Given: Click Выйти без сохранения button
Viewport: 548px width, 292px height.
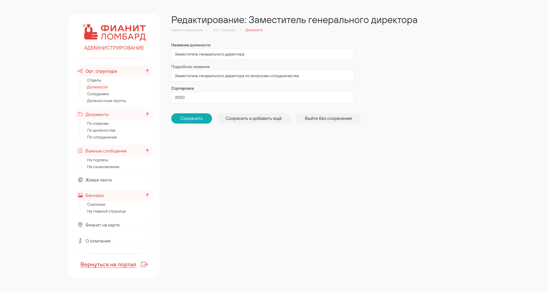Looking at the screenshot, I should click(328, 118).
